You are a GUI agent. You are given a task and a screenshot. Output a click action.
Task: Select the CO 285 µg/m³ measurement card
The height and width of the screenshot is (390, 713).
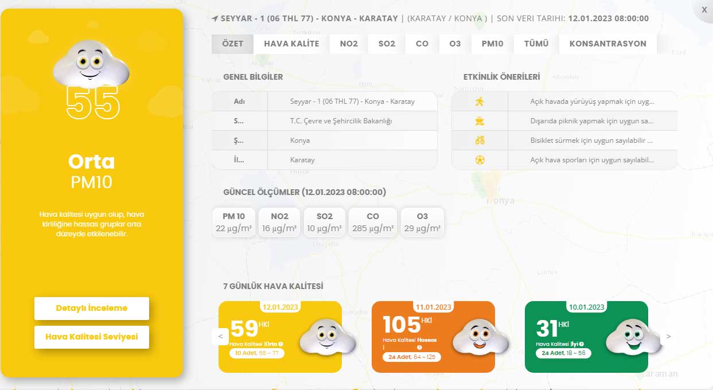(373, 223)
